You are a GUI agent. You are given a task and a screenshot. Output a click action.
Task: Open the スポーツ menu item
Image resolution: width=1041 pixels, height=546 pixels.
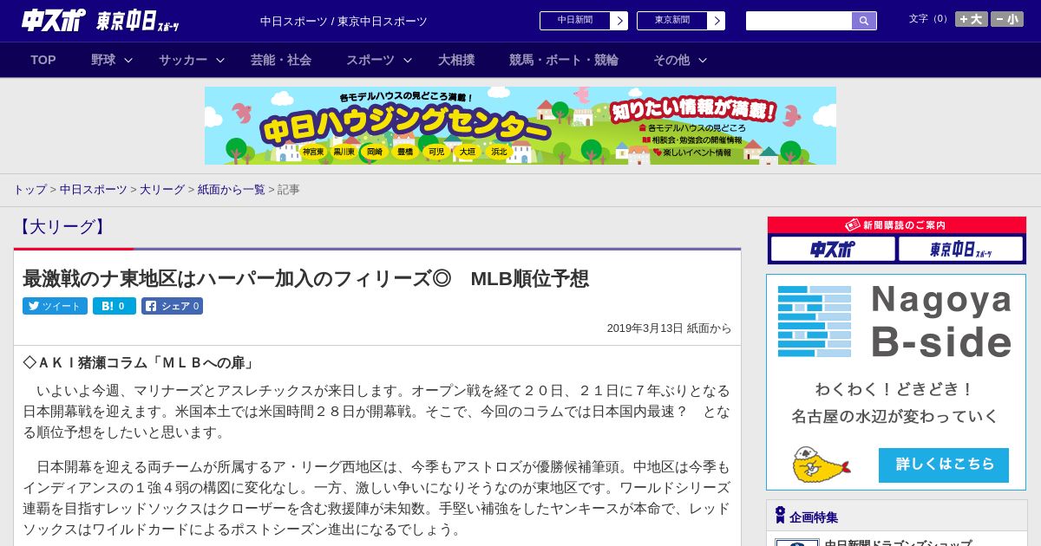click(x=370, y=60)
